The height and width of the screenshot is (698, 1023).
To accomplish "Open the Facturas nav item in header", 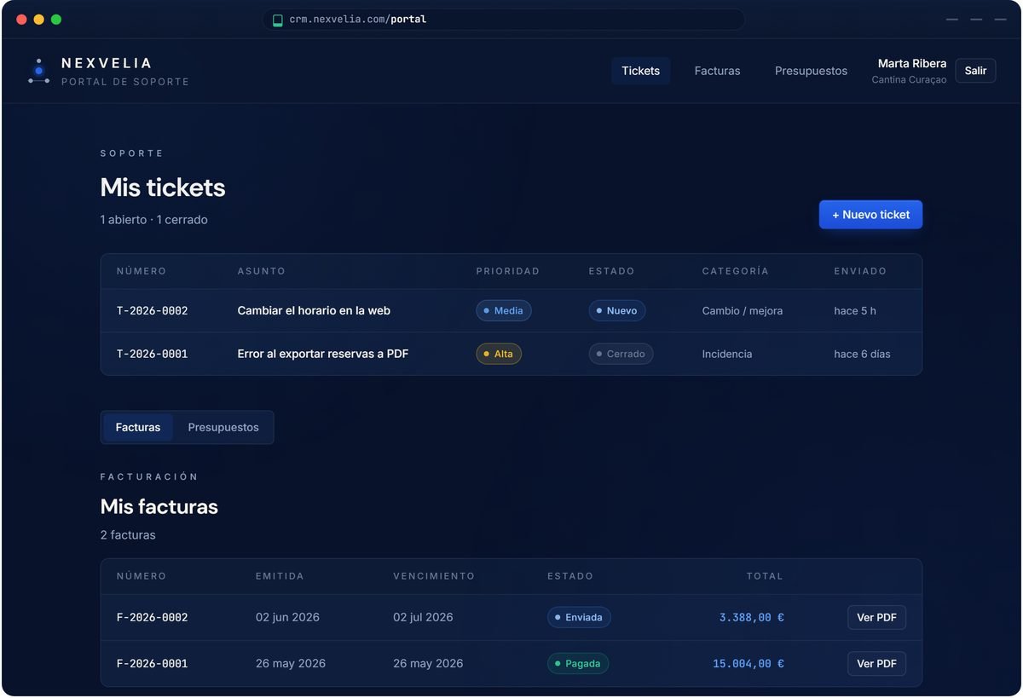I will click(717, 71).
